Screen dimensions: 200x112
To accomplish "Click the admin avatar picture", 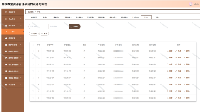I will (190, 4).
